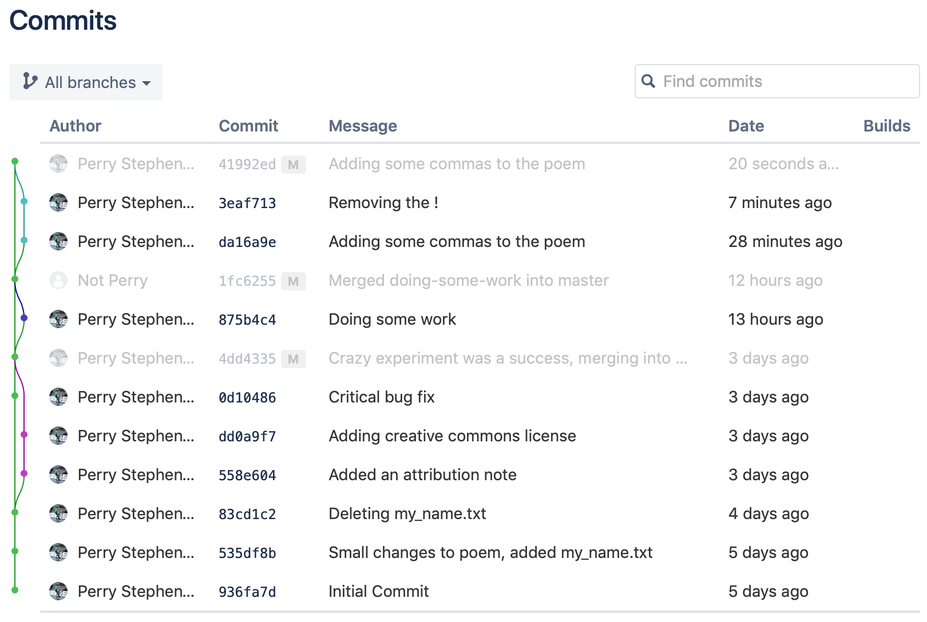Click the magnifier icon in Find commits
Viewport: 927px width, 622px height.
[x=648, y=81]
